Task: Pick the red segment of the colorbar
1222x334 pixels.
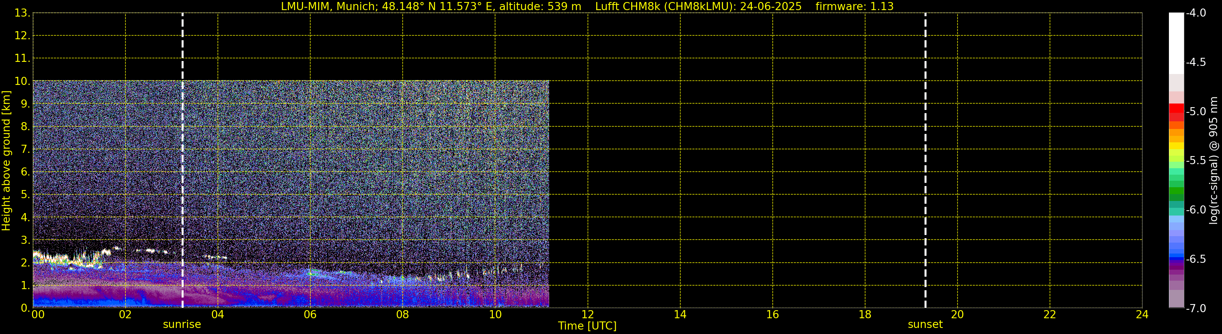Action: 1177,108
